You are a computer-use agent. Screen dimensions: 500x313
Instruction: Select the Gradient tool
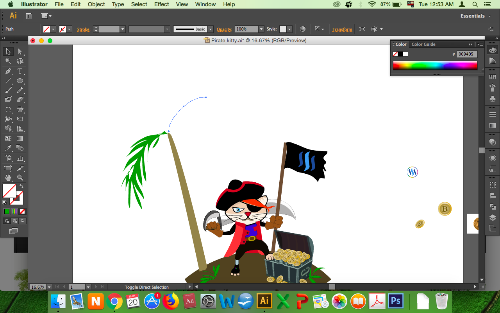tap(20, 139)
